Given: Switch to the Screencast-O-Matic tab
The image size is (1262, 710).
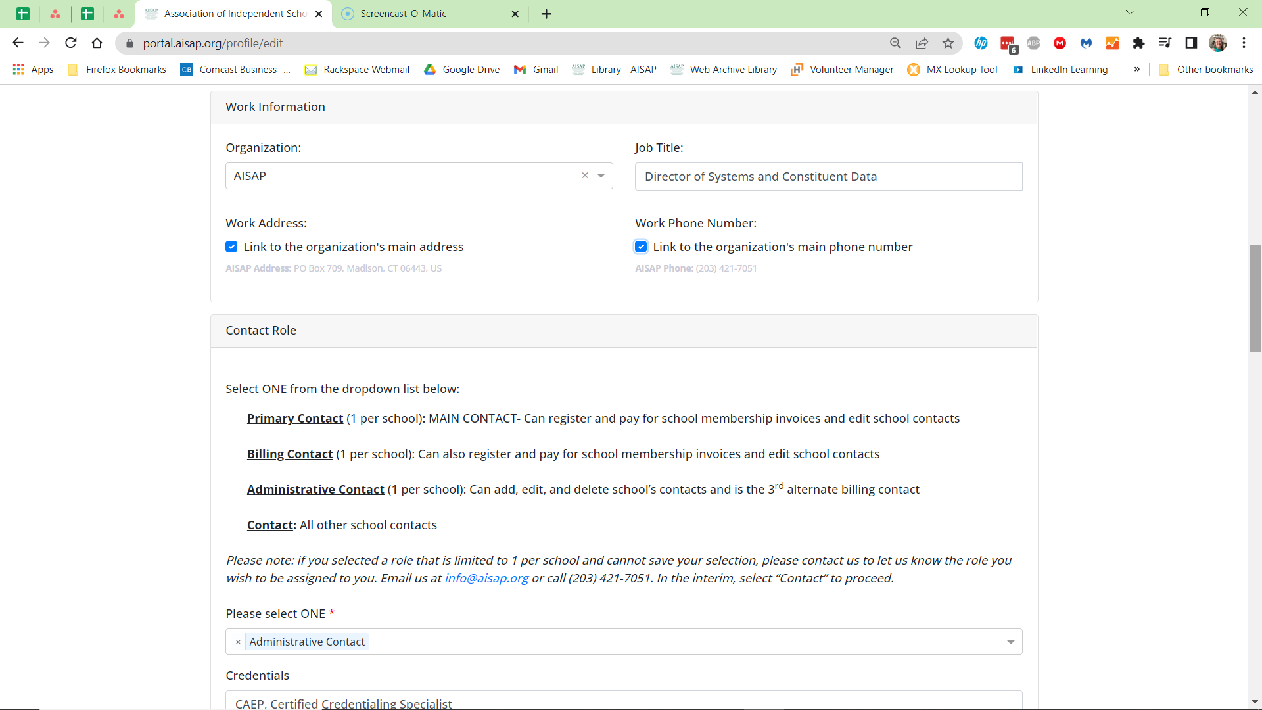Looking at the screenshot, I should click(x=421, y=14).
